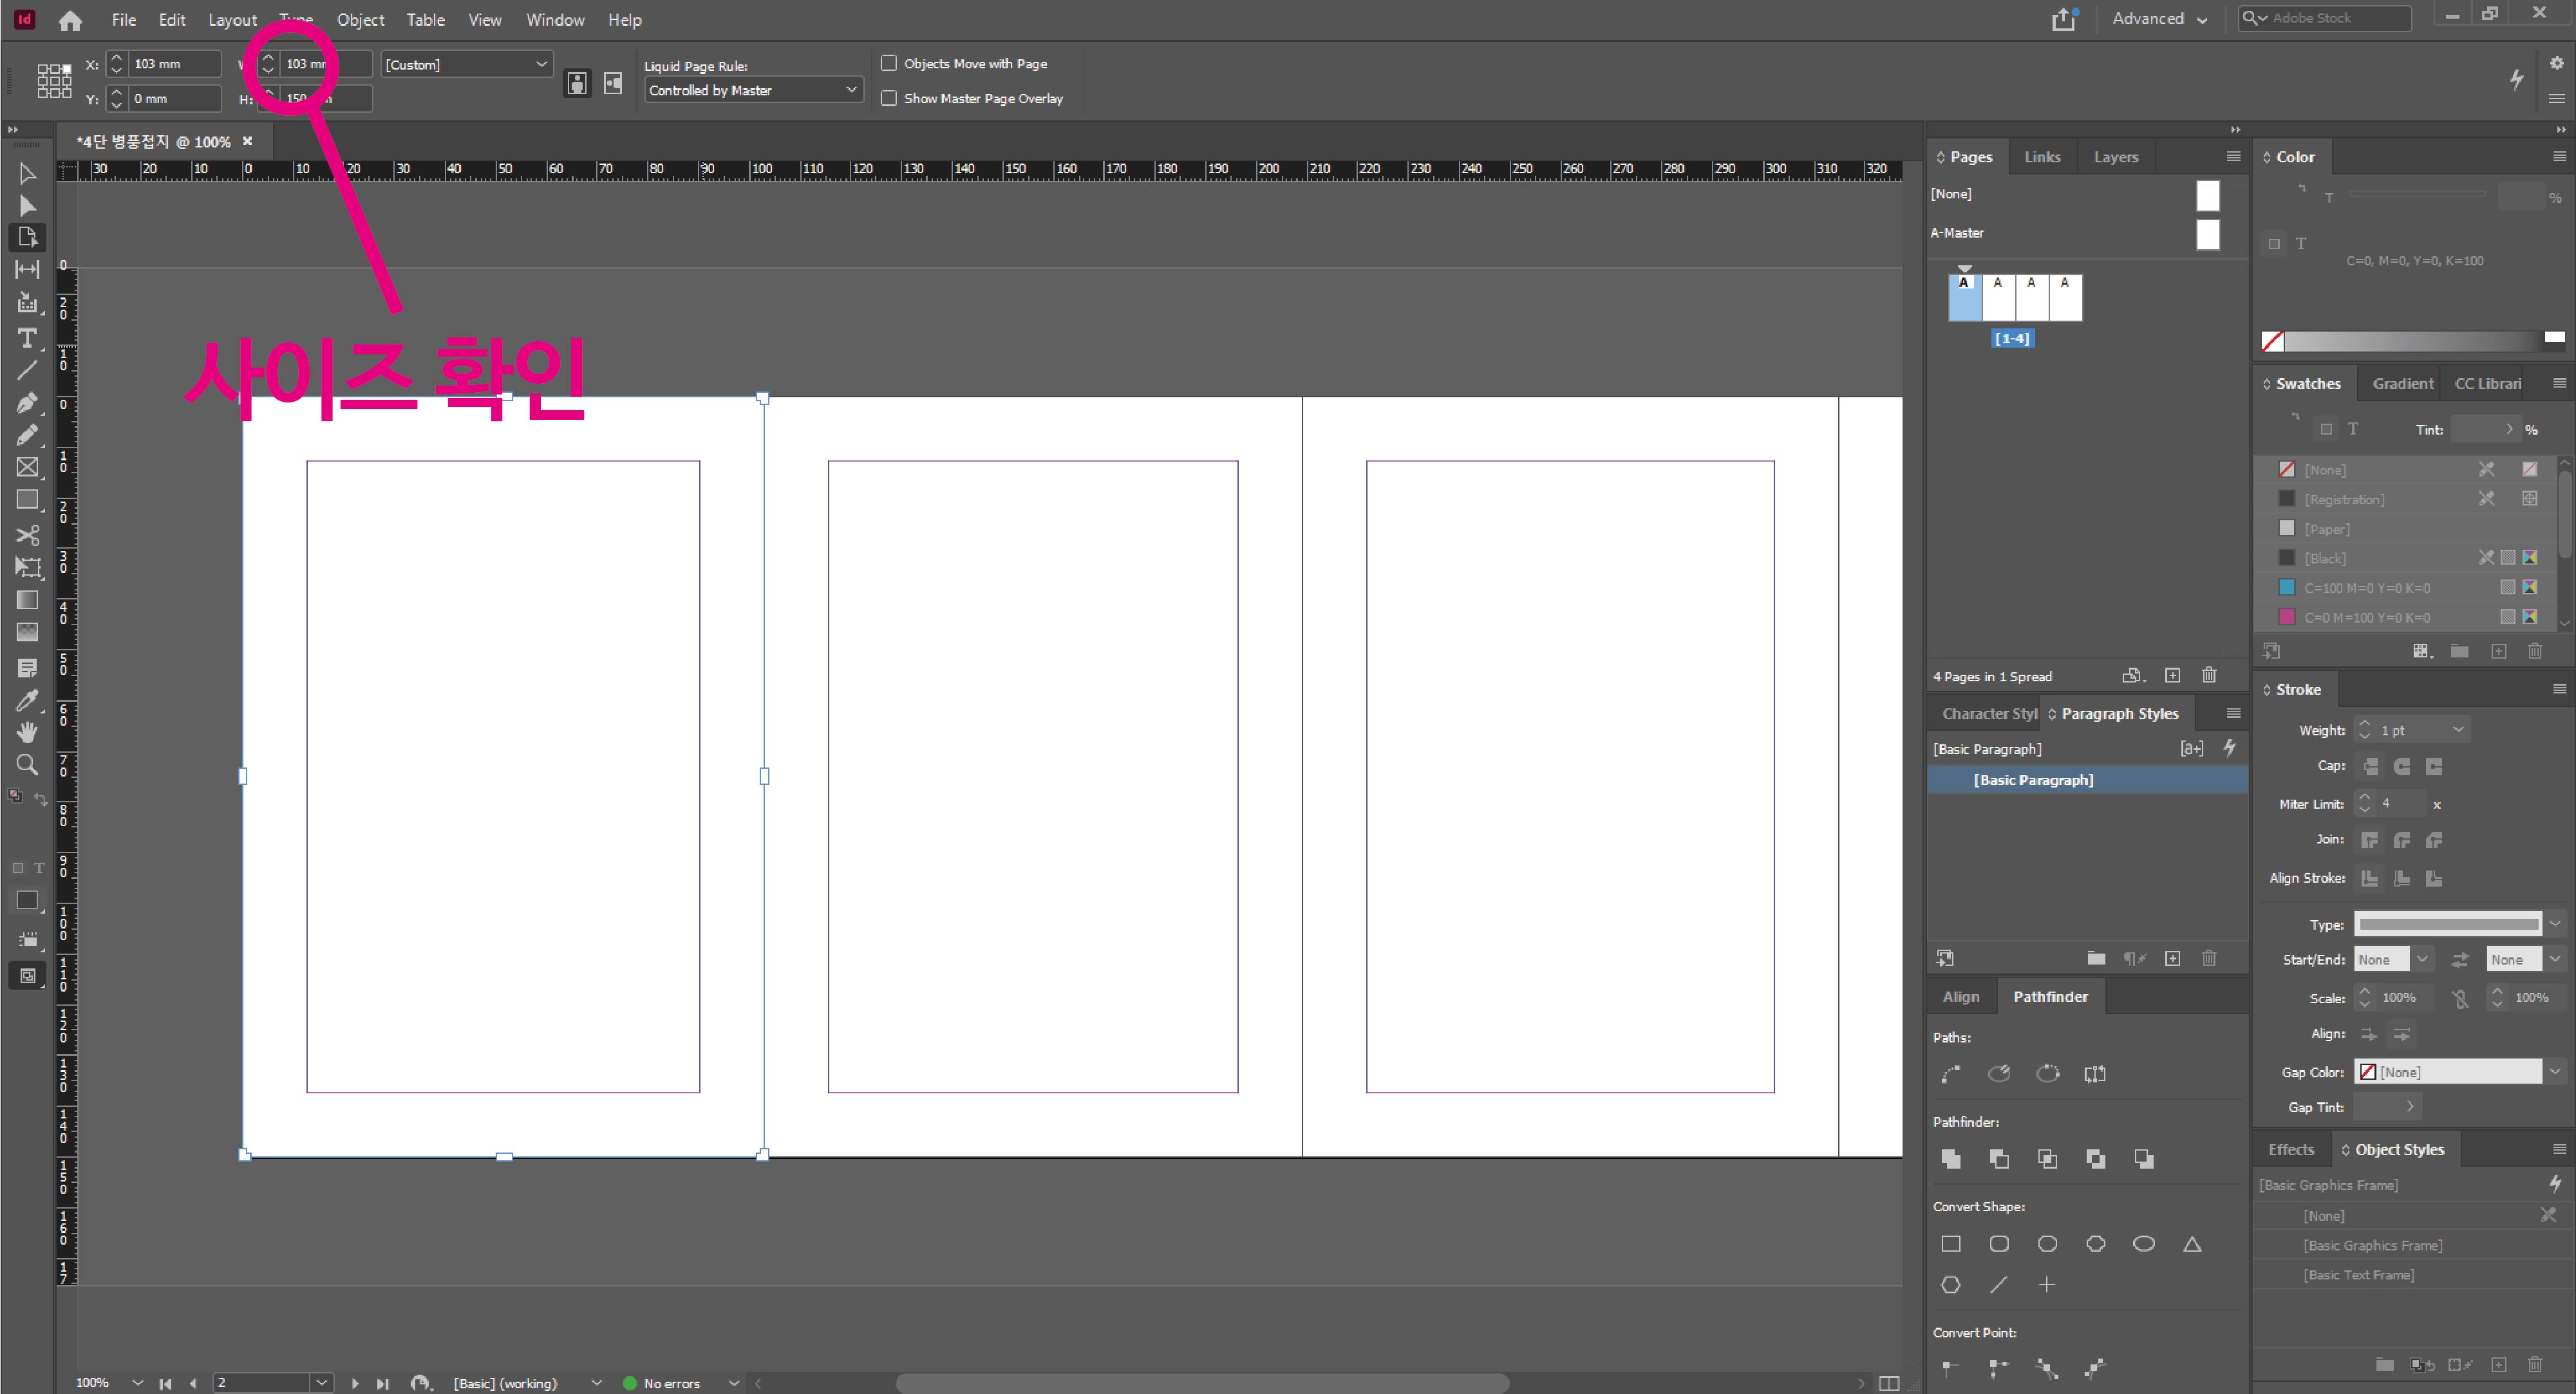Select round cap in Stroke panel
Image resolution: width=2576 pixels, height=1394 pixels.
coord(2401,766)
